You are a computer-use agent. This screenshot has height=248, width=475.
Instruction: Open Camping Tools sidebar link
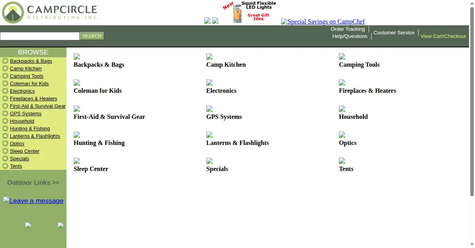pos(27,76)
